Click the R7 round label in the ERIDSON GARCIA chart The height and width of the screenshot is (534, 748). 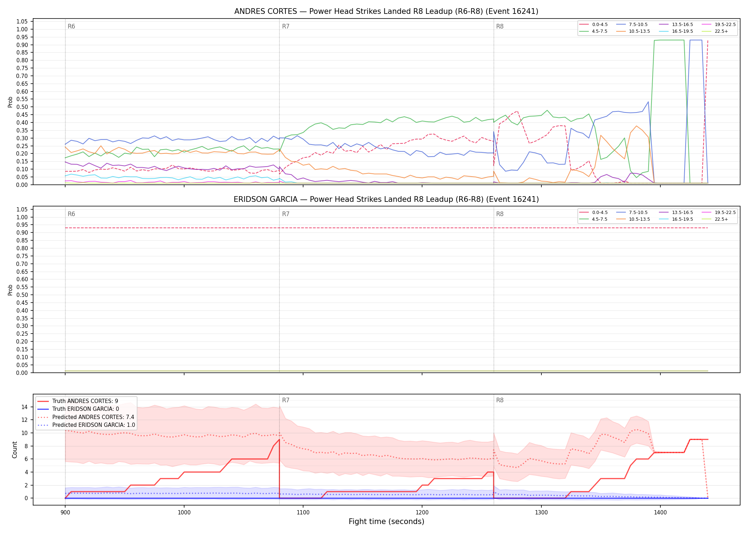click(286, 214)
